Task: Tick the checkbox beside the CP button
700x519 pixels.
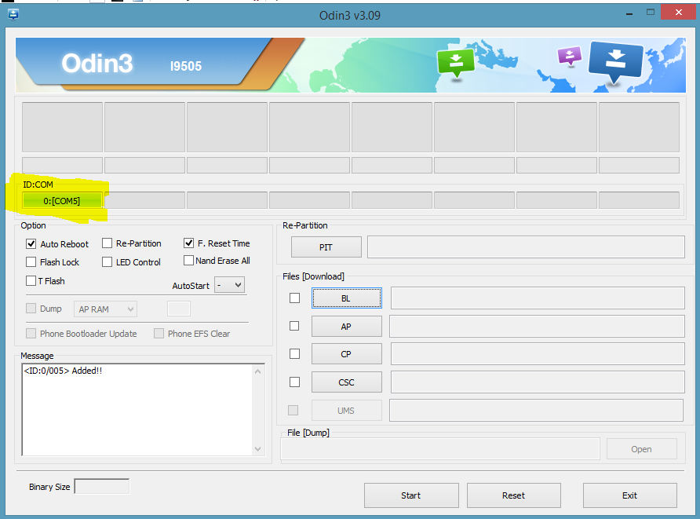Action: [x=294, y=354]
